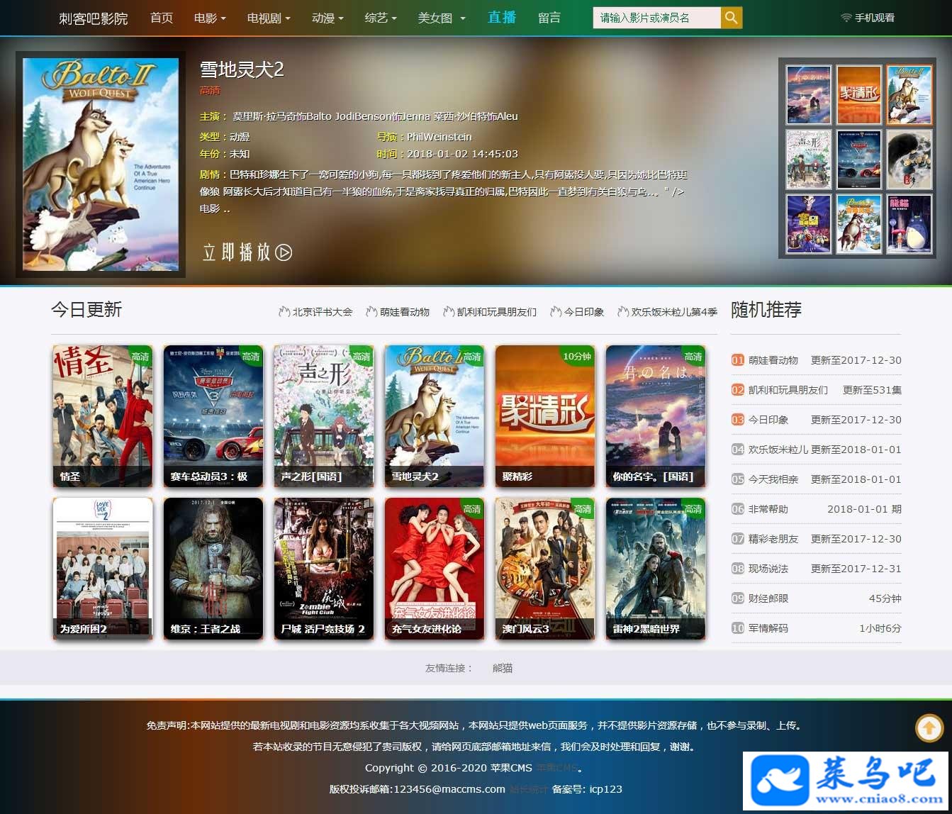
Task: Click the search magnifier button
Action: click(732, 18)
